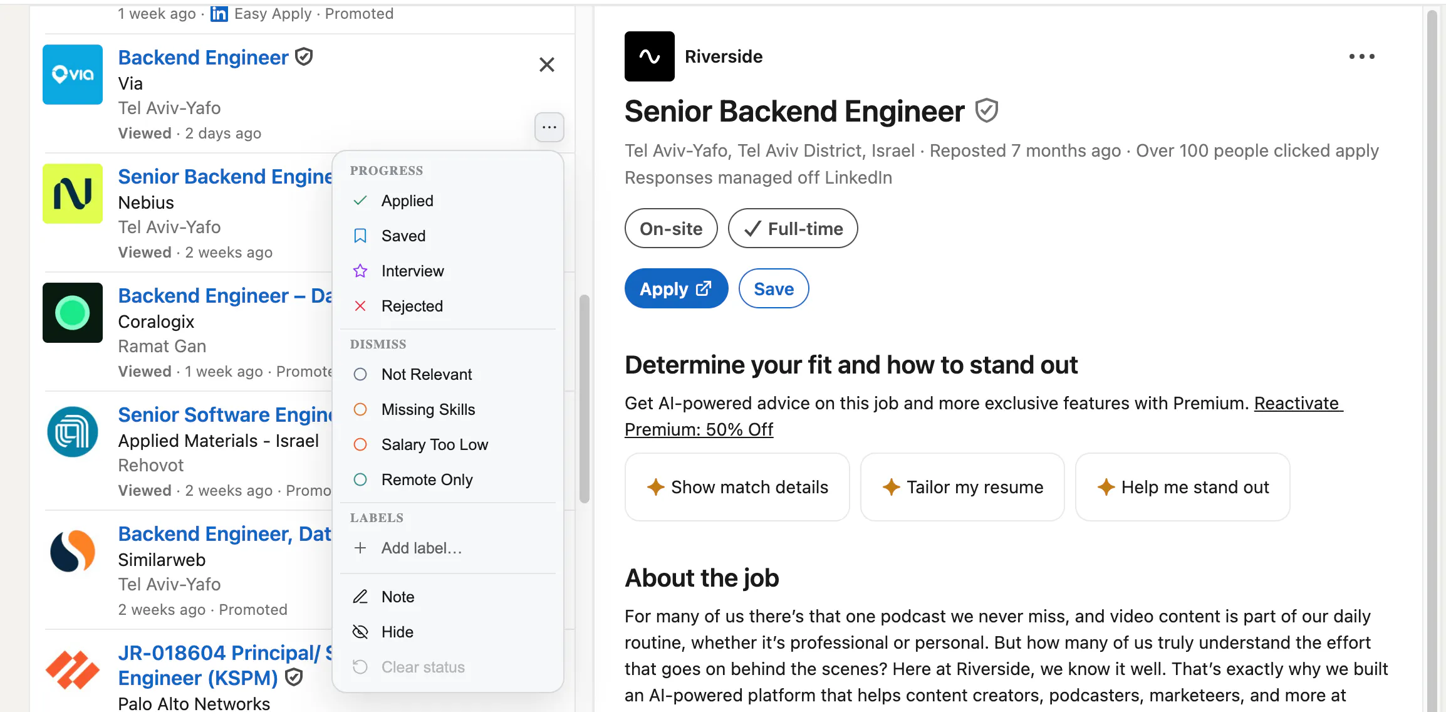Image resolution: width=1446 pixels, height=712 pixels.
Task: Click Show match details button
Action: (x=737, y=487)
